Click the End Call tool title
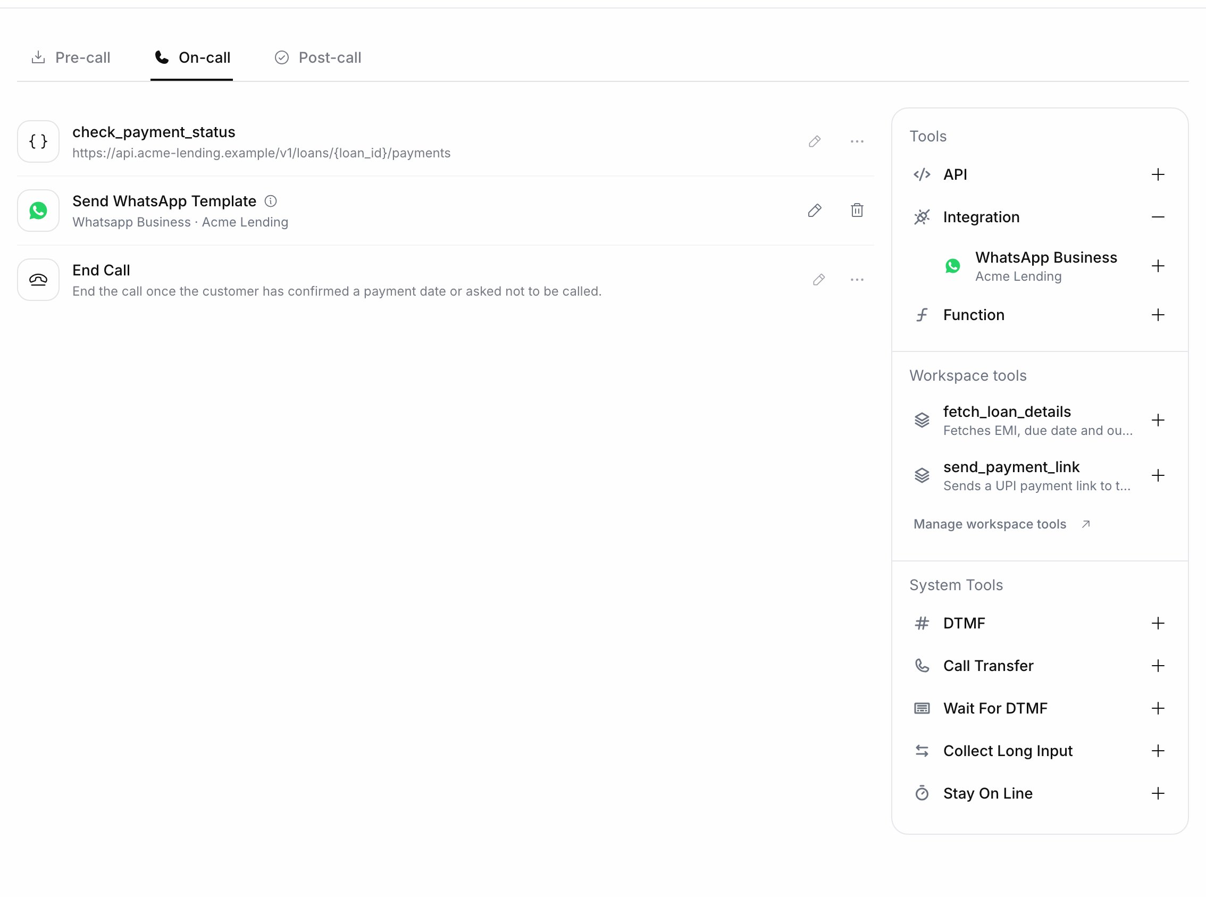 click(101, 271)
